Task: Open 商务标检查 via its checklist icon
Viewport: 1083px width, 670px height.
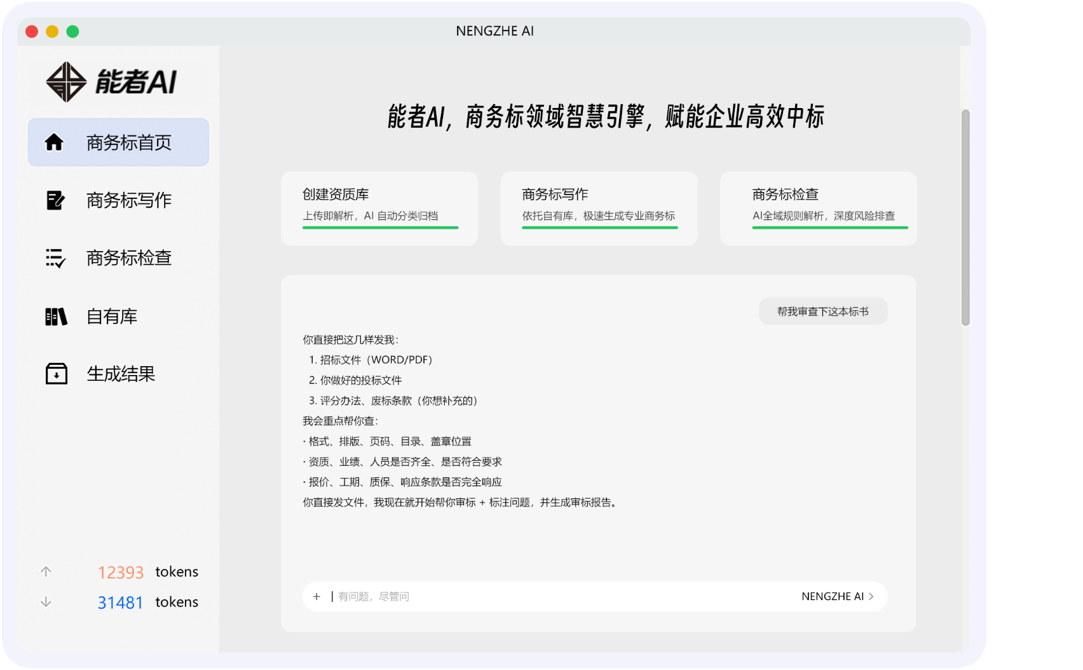Action: pos(56,258)
